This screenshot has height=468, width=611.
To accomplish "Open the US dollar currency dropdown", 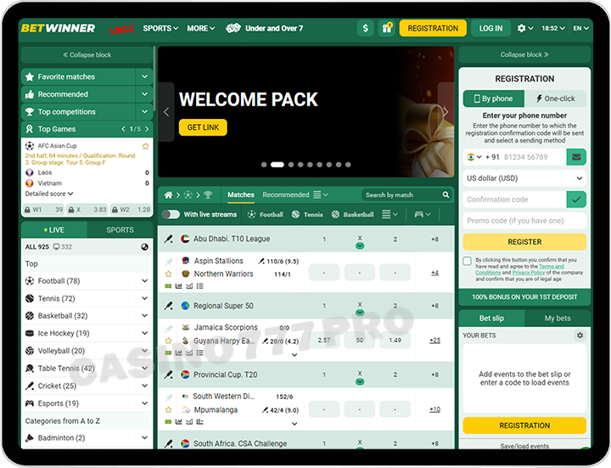I will click(x=524, y=178).
